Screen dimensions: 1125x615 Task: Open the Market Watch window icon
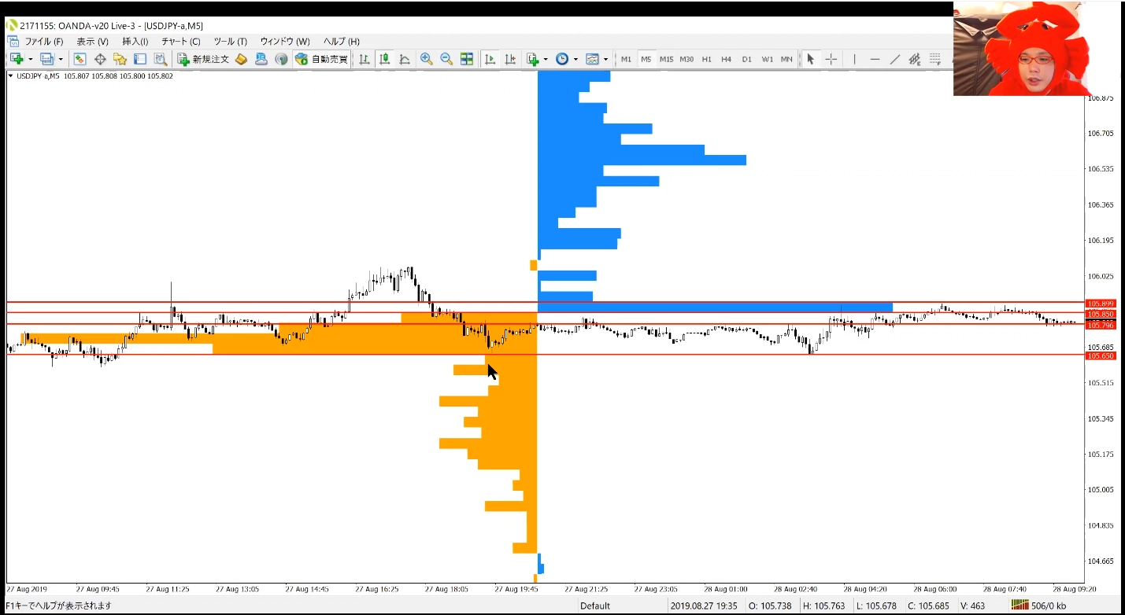(x=80, y=59)
